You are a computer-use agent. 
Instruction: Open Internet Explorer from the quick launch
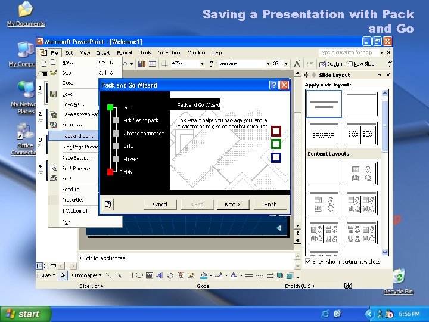tap(325, 314)
